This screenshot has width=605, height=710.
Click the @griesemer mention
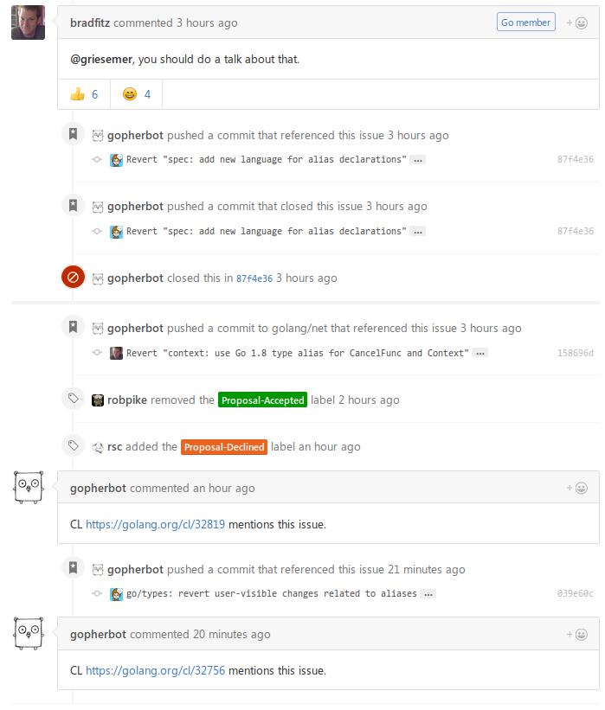pos(102,60)
